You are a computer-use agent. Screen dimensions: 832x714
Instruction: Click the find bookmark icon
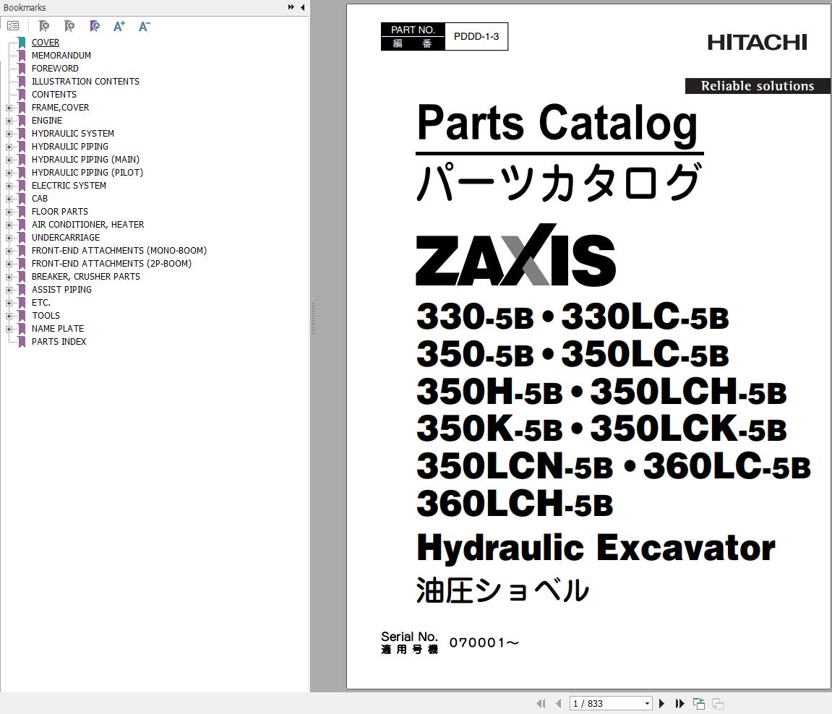95,26
